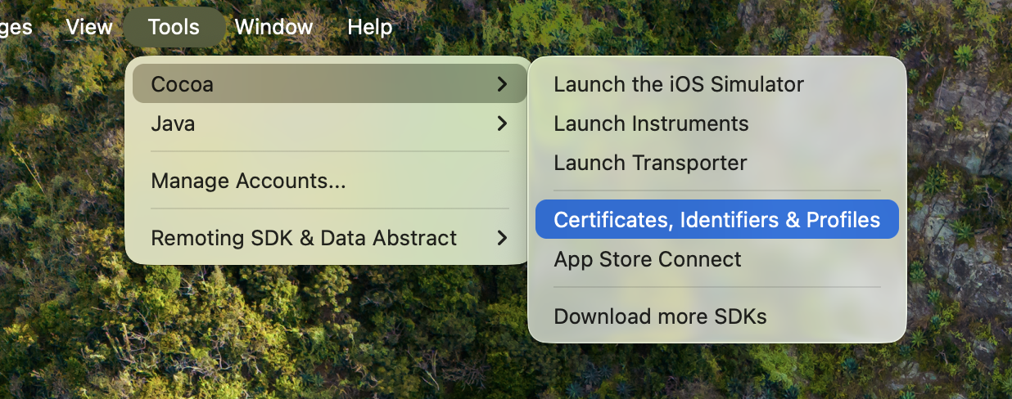Open partially visible menu left of View
Viewport: 1012px width, 399px height.
click(15, 27)
